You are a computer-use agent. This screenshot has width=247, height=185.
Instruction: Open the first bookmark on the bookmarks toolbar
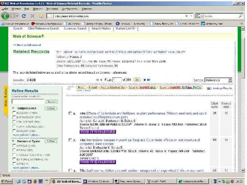point(15,24)
